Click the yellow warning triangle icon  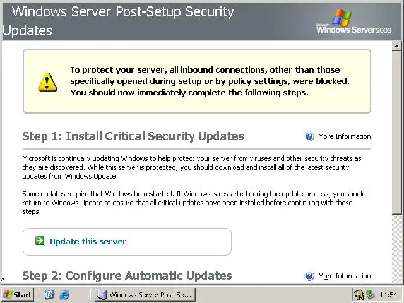[x=47, y=81]
